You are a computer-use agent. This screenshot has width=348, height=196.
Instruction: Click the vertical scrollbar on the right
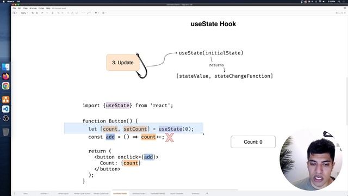[347, 101]
